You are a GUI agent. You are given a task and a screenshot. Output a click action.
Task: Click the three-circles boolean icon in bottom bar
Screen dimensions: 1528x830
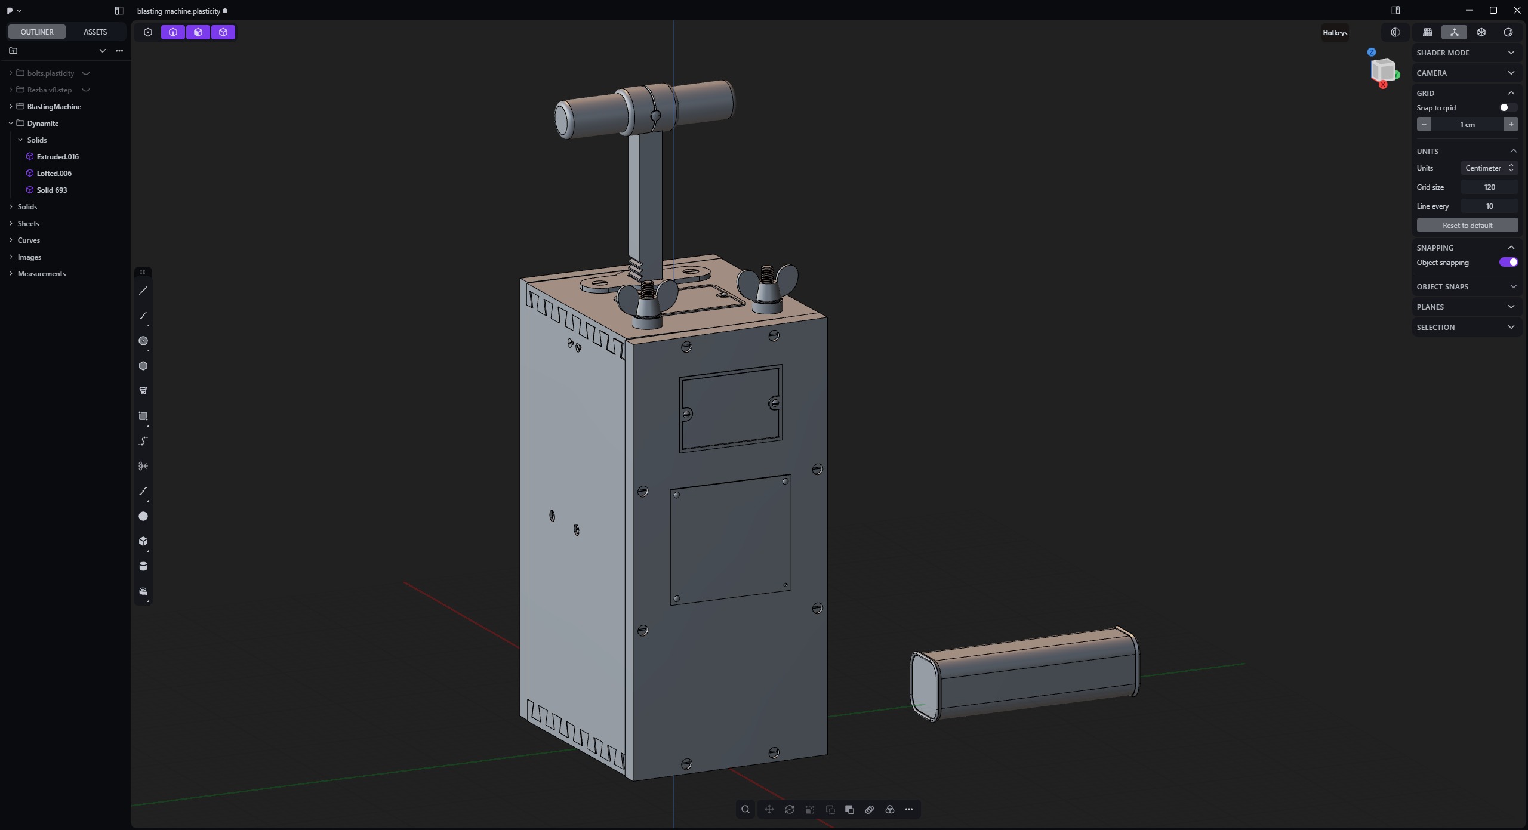click(890, 809)
